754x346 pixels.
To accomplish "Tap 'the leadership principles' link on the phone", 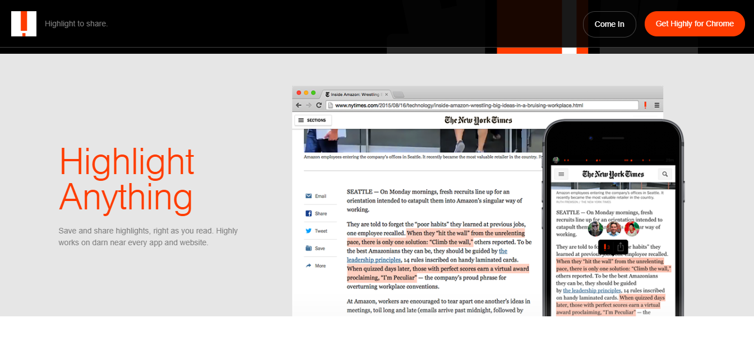I will 592,291.
